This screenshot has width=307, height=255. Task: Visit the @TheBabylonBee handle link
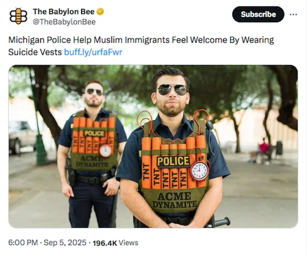tap(64, 22)
